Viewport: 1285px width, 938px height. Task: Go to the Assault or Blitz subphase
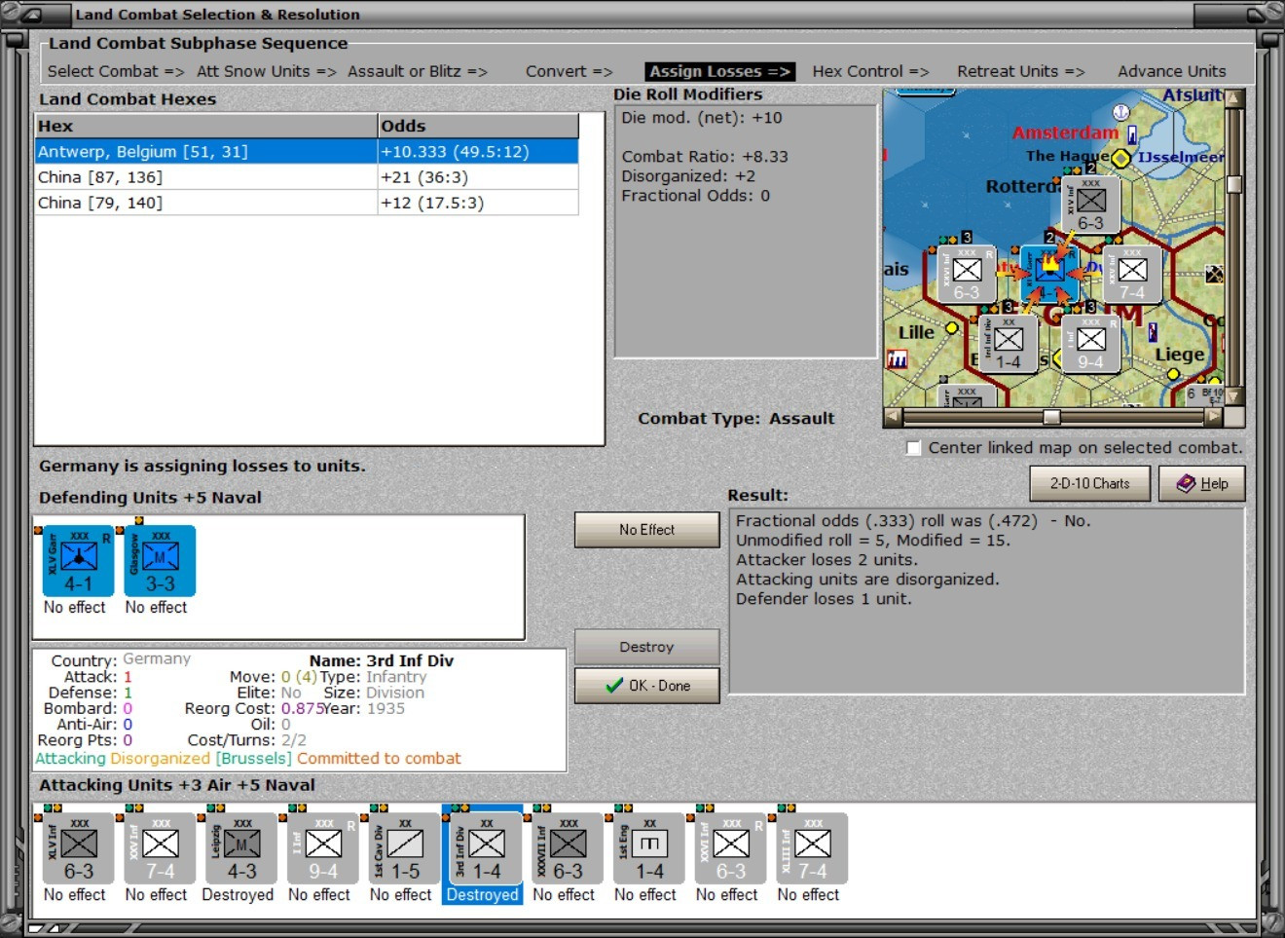click(418, 71)
